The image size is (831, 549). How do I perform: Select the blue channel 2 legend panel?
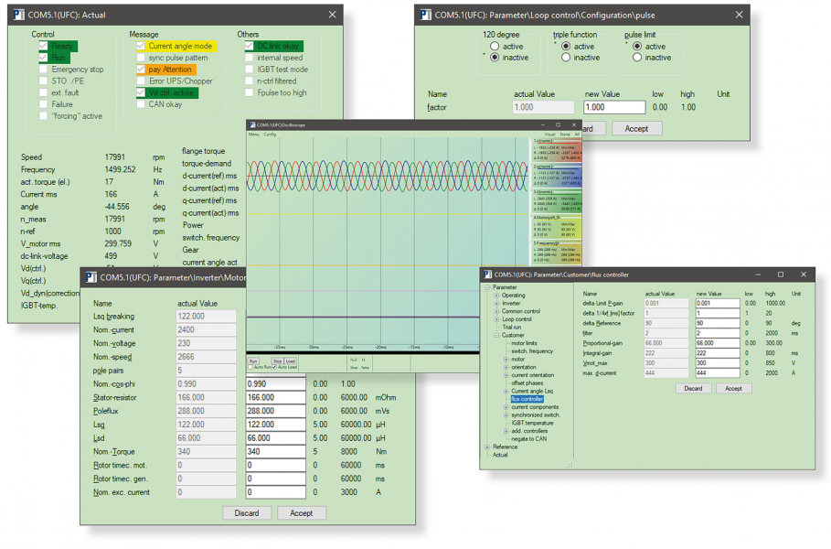(557, 175)
